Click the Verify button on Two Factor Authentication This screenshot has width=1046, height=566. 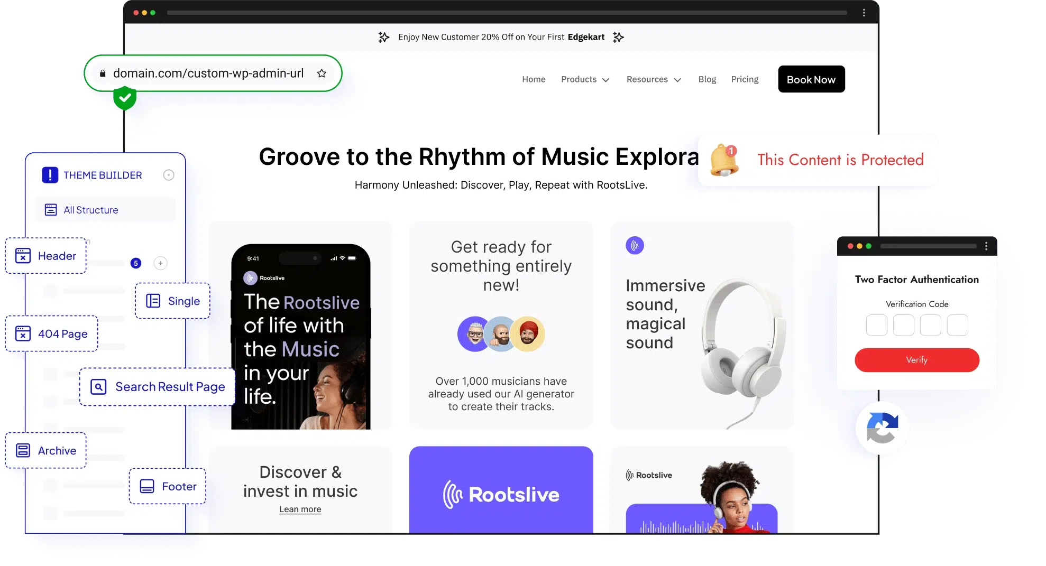(x=916, y=360)
